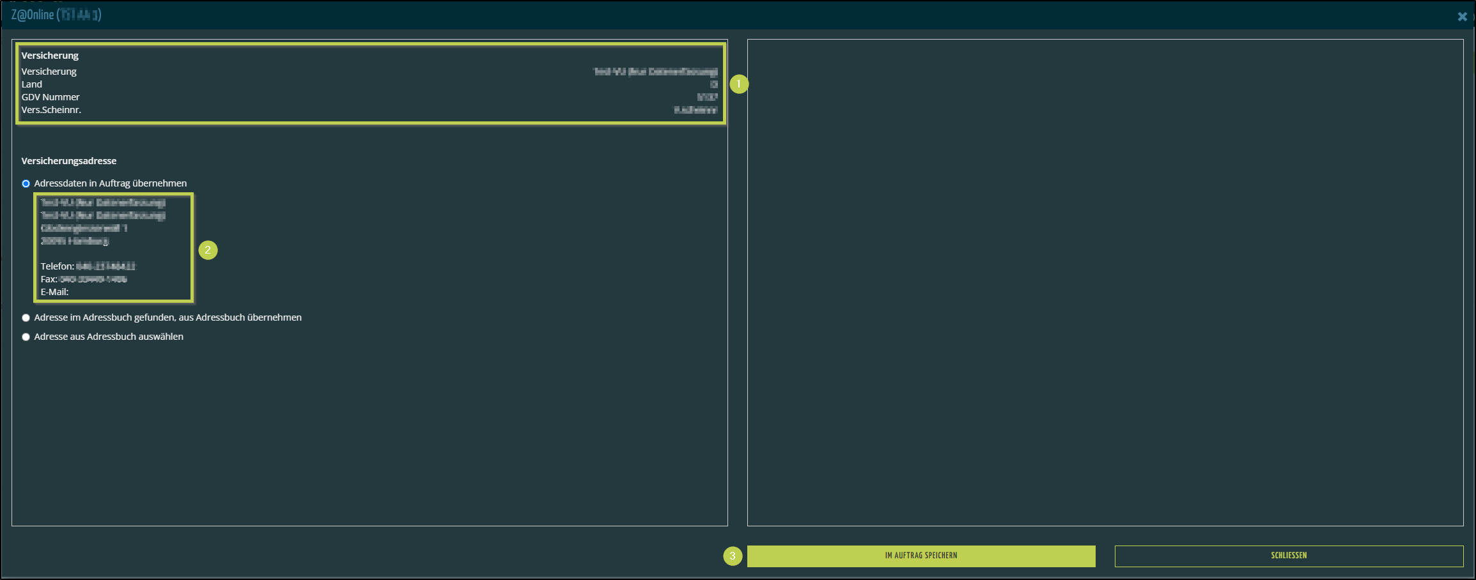Select 'Adresse im Adressbuch gefunden' radio option
Screen dimensions: 1476x580
point(26,318)
